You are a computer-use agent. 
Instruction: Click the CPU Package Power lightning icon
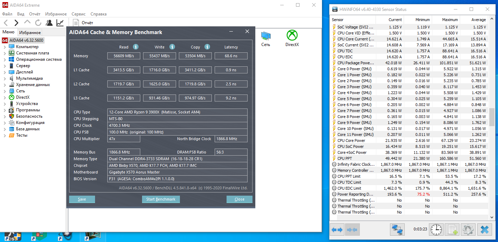point(334,63)
